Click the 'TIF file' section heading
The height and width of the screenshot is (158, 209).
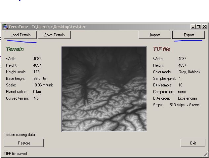[162, 49]
